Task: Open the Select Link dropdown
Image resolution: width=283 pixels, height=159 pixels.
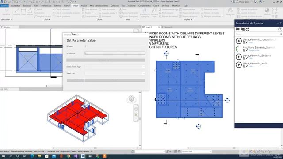Action: click(x=115, y=73)
